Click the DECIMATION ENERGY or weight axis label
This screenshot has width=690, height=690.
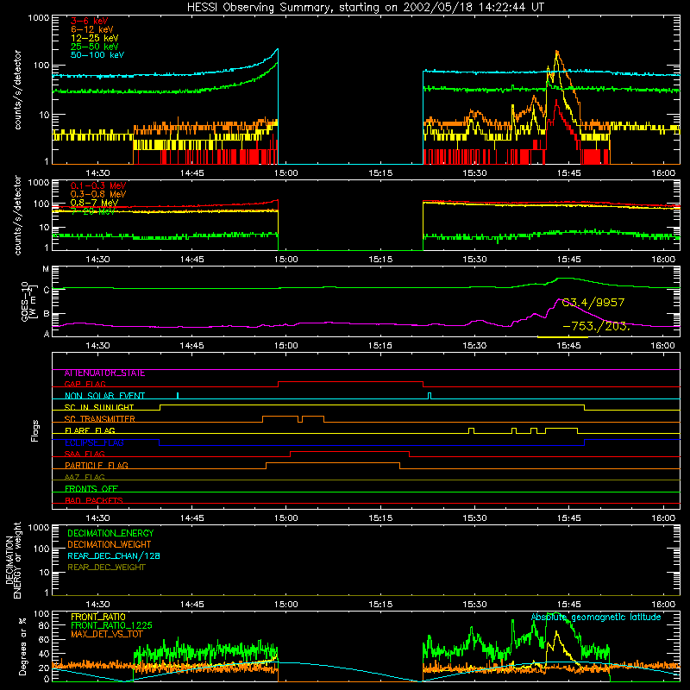point(13,561)
